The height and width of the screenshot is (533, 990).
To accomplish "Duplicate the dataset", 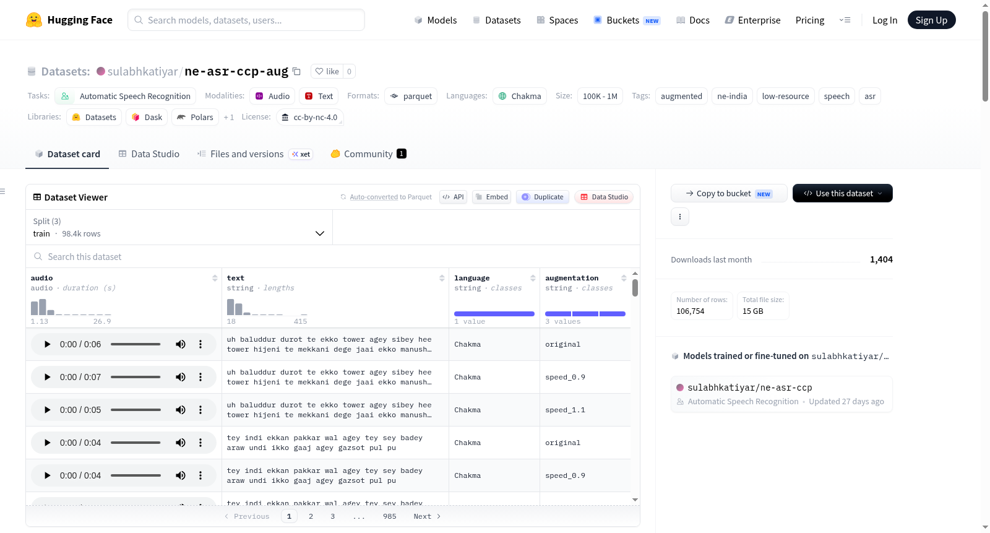I will click(x=542, y=197).
